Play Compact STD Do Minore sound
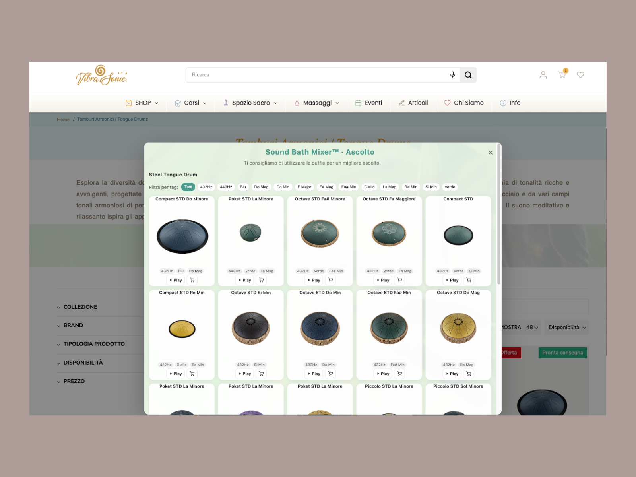 [x=176, y=280]
